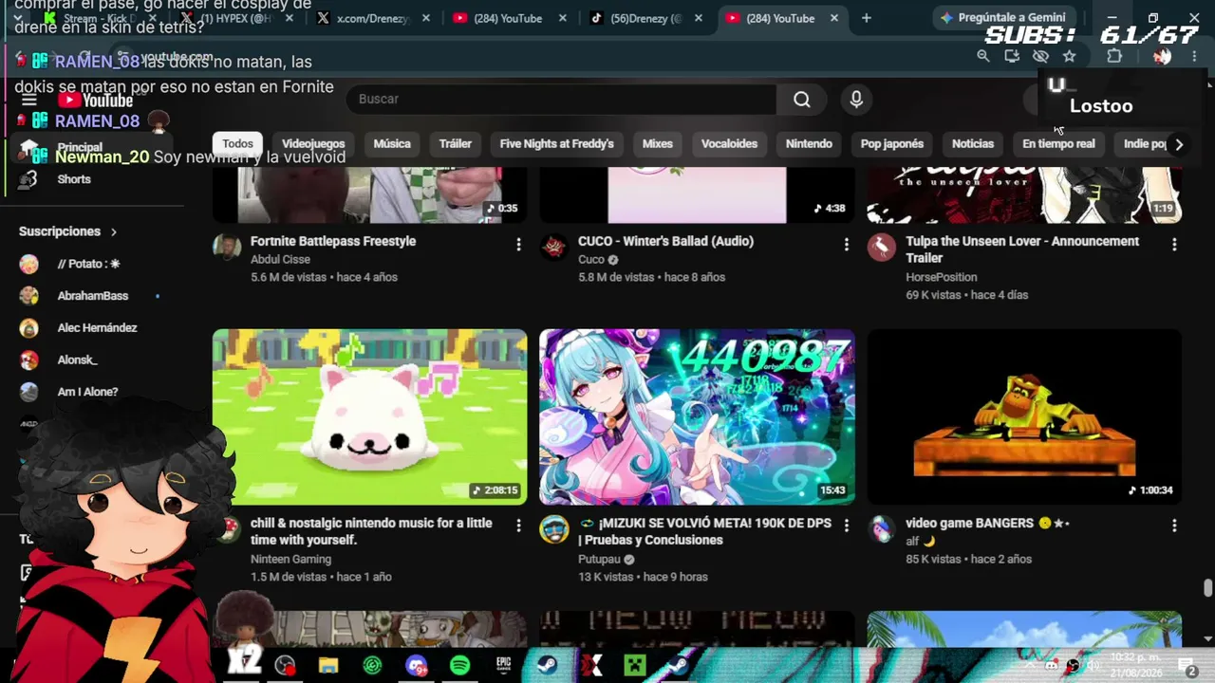Filter by Five Nights at Freddy's chip

pos(557,144)
